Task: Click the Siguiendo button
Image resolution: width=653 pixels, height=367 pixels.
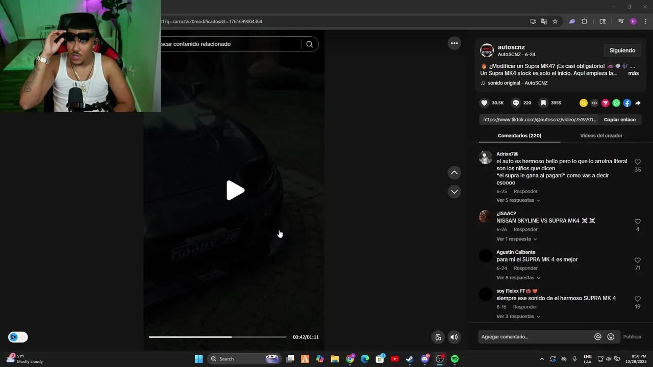Action: 622,50
